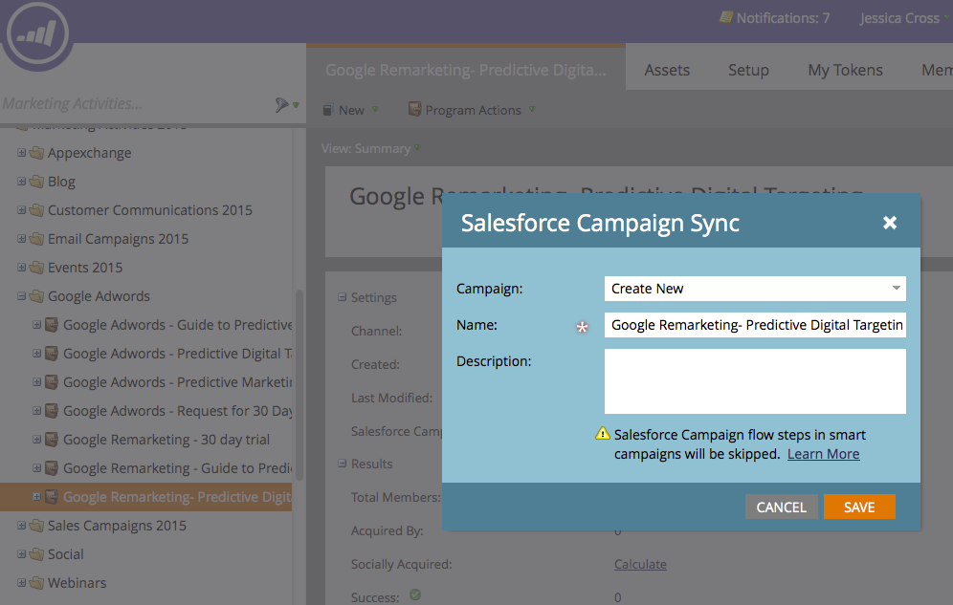Collapse the Google Adwords folder
Screen dimensions: 953x605
click(x=22, y=296)
